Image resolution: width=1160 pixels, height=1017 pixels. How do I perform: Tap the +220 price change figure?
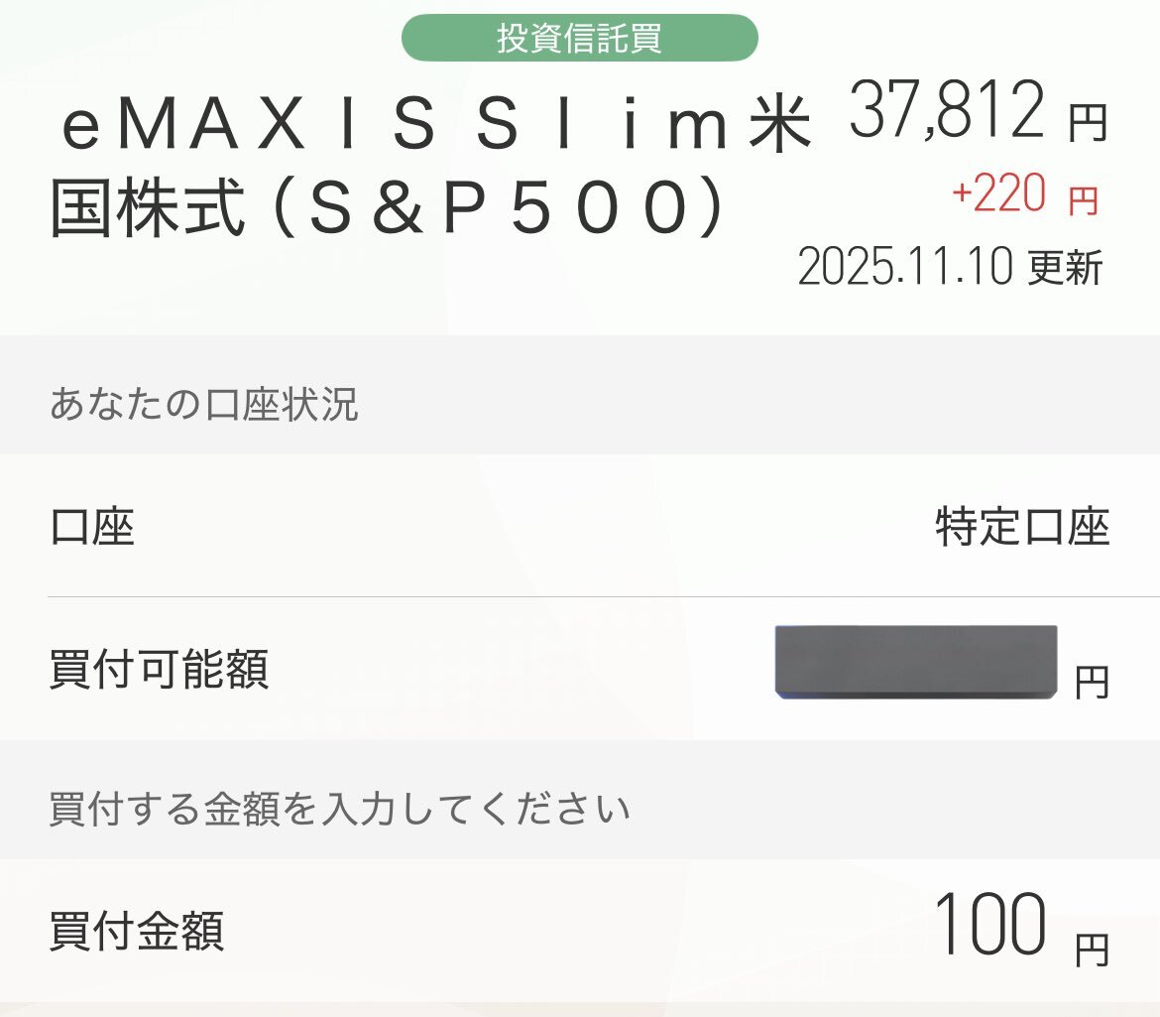click(x=998, y=195)
